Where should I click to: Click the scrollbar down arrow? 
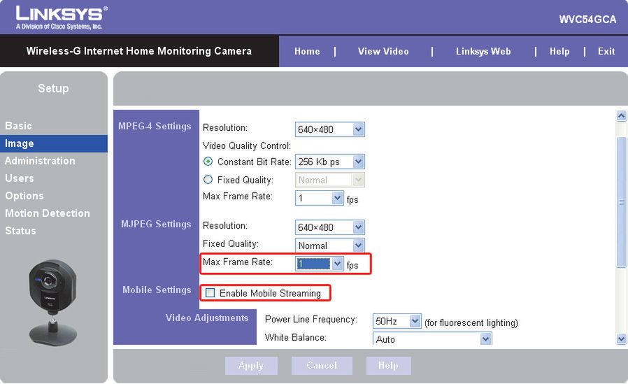coord(621,339)
